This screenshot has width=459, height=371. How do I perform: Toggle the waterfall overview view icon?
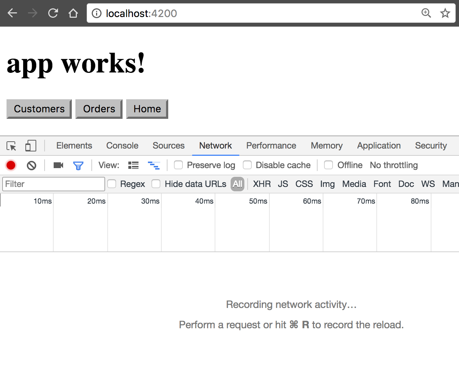click(x=154, y=165)
